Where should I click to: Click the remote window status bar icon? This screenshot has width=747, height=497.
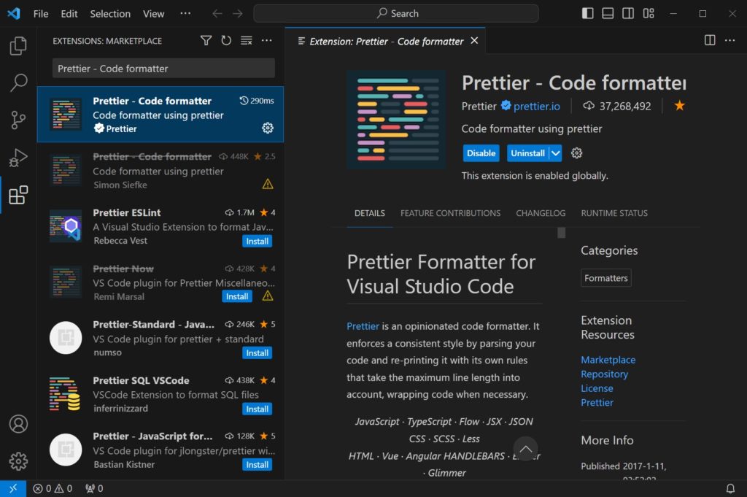[x=13, y=488]
